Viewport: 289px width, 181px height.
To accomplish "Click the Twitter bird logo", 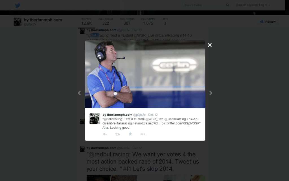I will tap(18, 5).
